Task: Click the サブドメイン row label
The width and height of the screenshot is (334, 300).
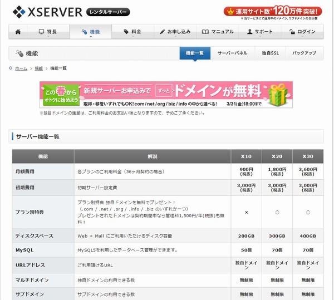Action: [30, 294]
